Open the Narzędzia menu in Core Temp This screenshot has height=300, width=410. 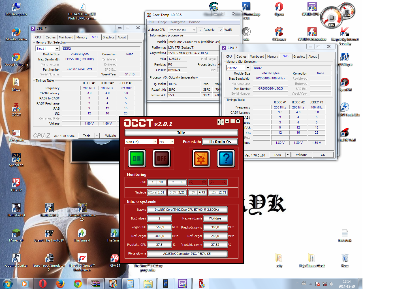click(178, 22)
